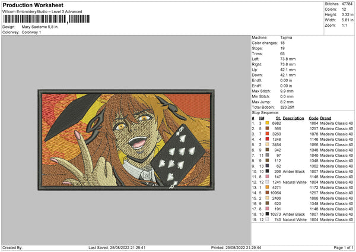Choose the Natural White swatch for stop 12
Viewport: 356px width, 252px height.
pos(267,182)
